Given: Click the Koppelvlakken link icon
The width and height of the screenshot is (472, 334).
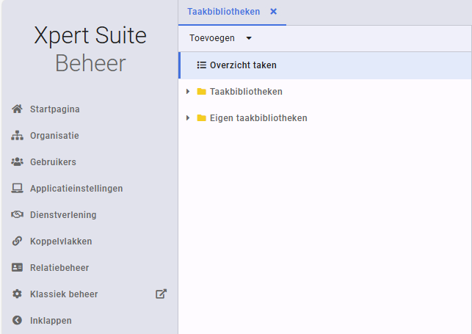Looking at the screenshot, I should click(17, 241).
